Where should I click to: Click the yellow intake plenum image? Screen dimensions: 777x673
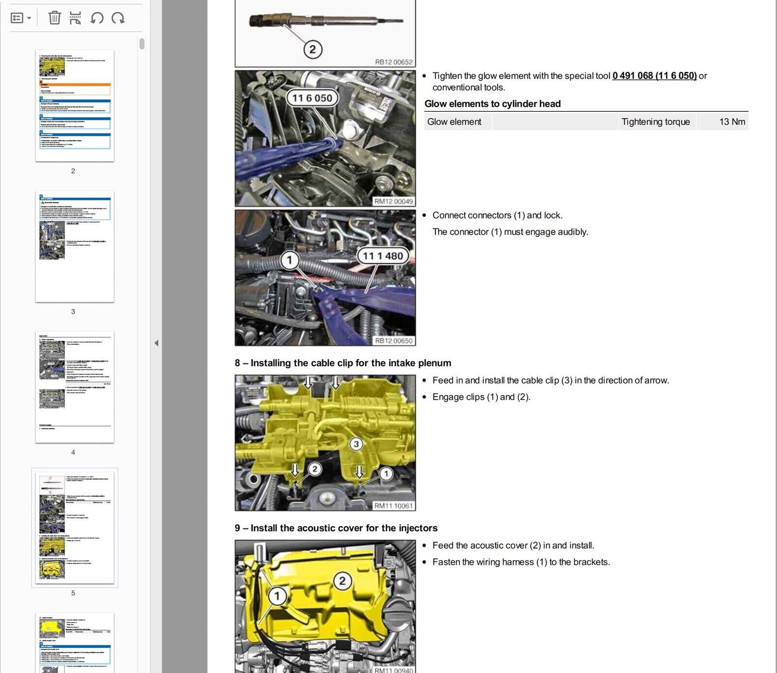[325, 442]
